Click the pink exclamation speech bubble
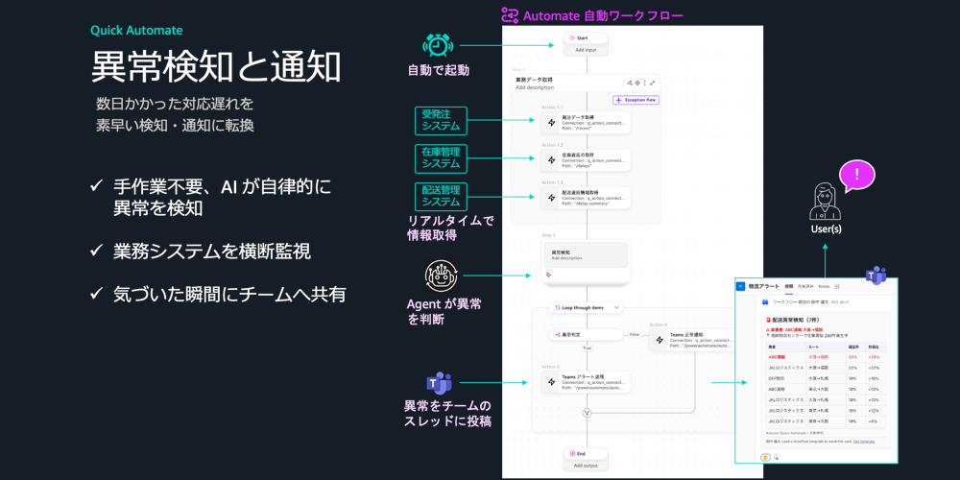 [x=856, y=176]
